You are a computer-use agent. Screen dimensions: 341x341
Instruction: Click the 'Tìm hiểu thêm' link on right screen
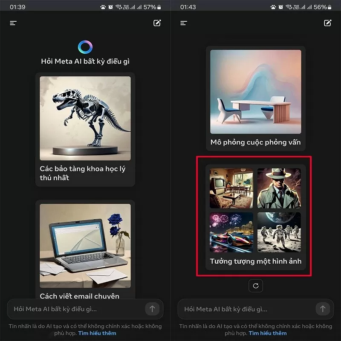268,333
